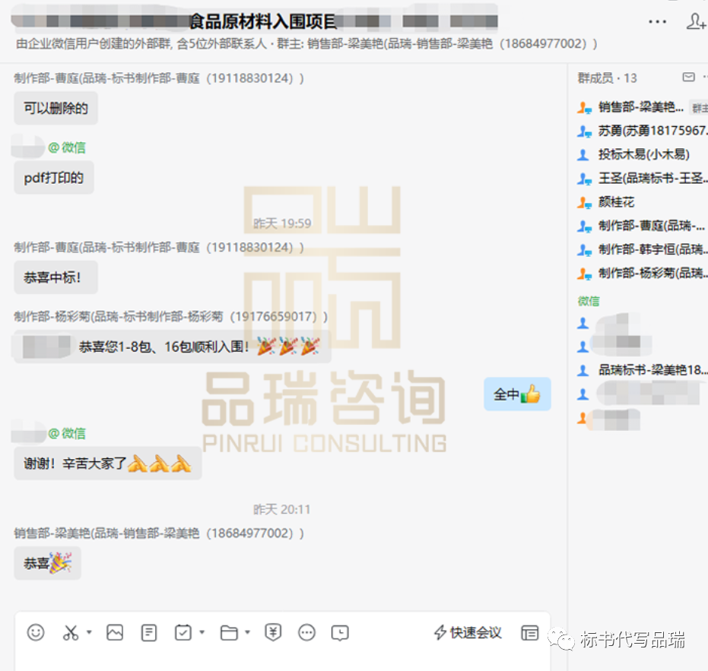Click the thumbs-up 全中 message bubble
The image size is (708, 671).
pyautogui.click(x=517, y=394)
